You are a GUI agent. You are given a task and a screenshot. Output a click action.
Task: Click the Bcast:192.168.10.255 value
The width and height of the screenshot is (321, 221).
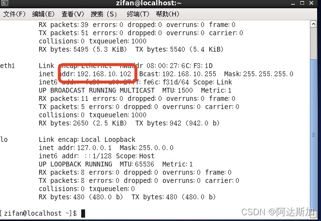(177, 74)
